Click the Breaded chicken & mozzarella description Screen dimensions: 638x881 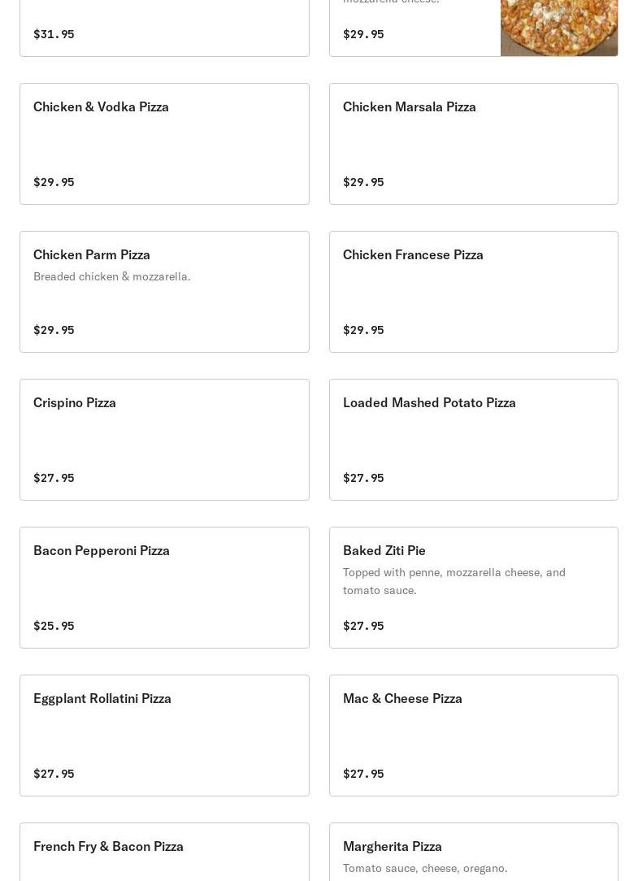[x=112, y=277]
